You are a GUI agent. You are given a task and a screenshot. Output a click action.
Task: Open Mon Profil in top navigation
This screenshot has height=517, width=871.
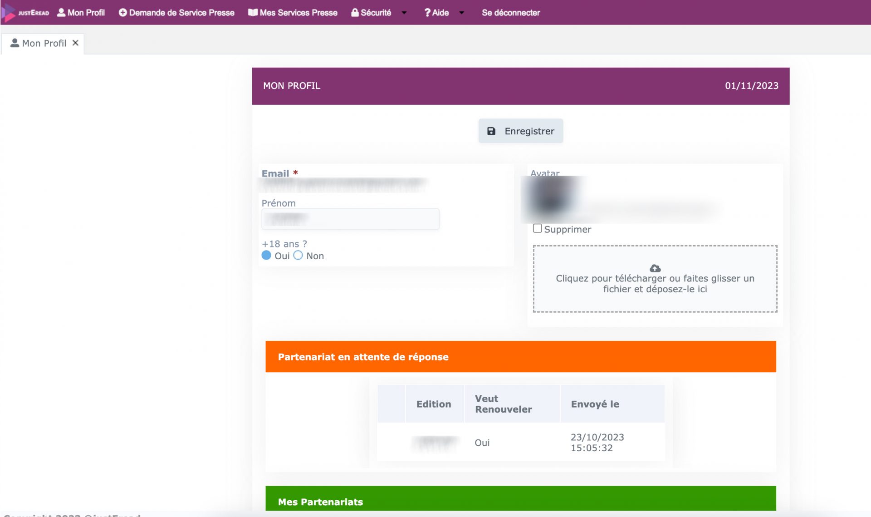(81, 13)
